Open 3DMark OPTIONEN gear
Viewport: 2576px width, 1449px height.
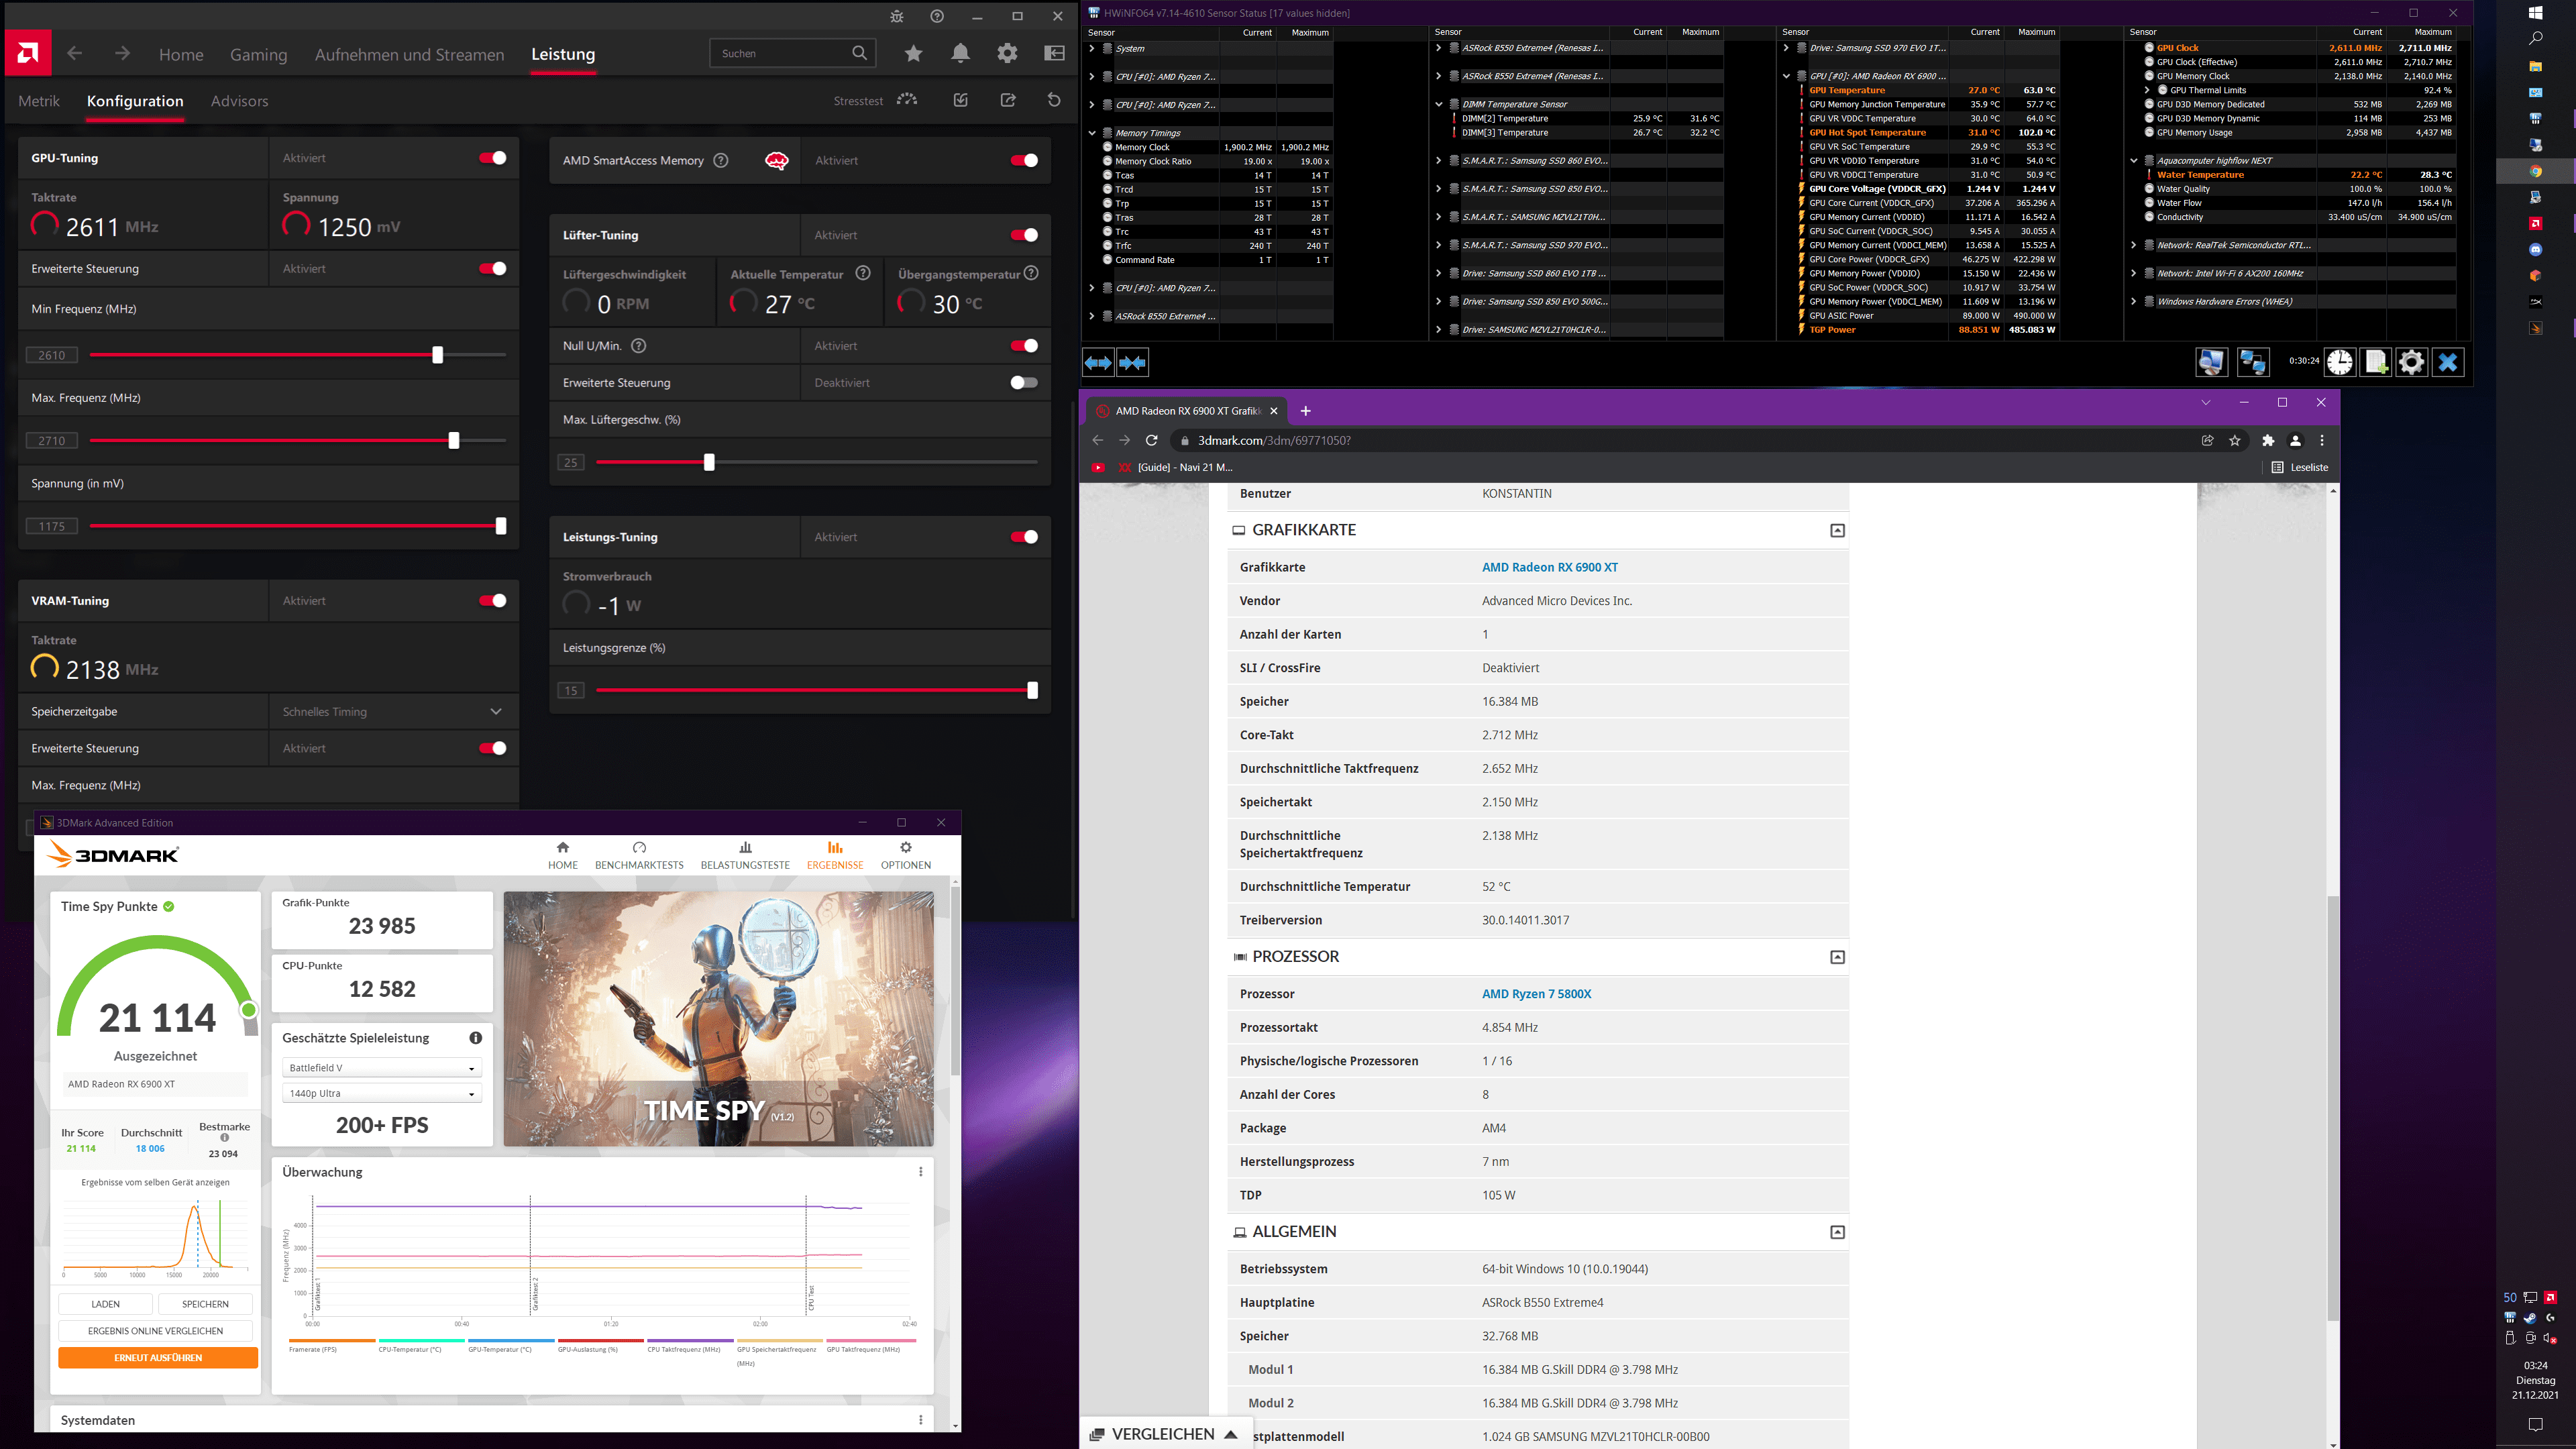click(x=906, y=855)
